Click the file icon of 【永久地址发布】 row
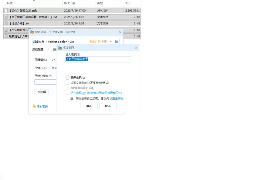Image resolution: width=264 pixels, height=180 pixels. click(x=6, y=30)
